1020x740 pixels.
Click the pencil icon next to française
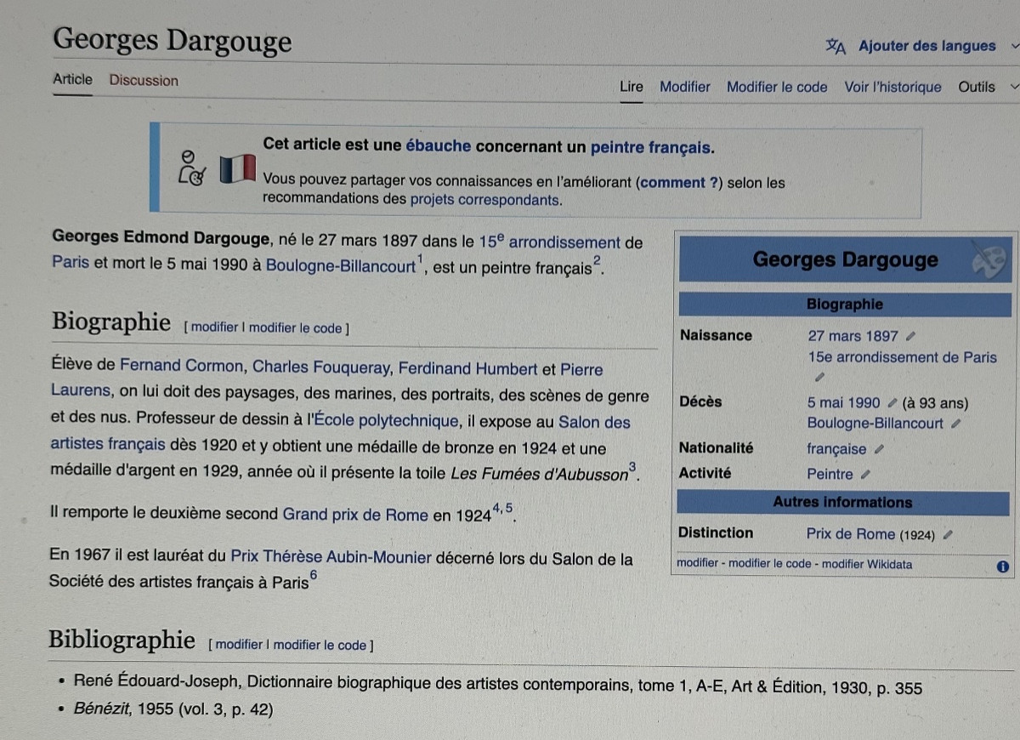(879, 449)
